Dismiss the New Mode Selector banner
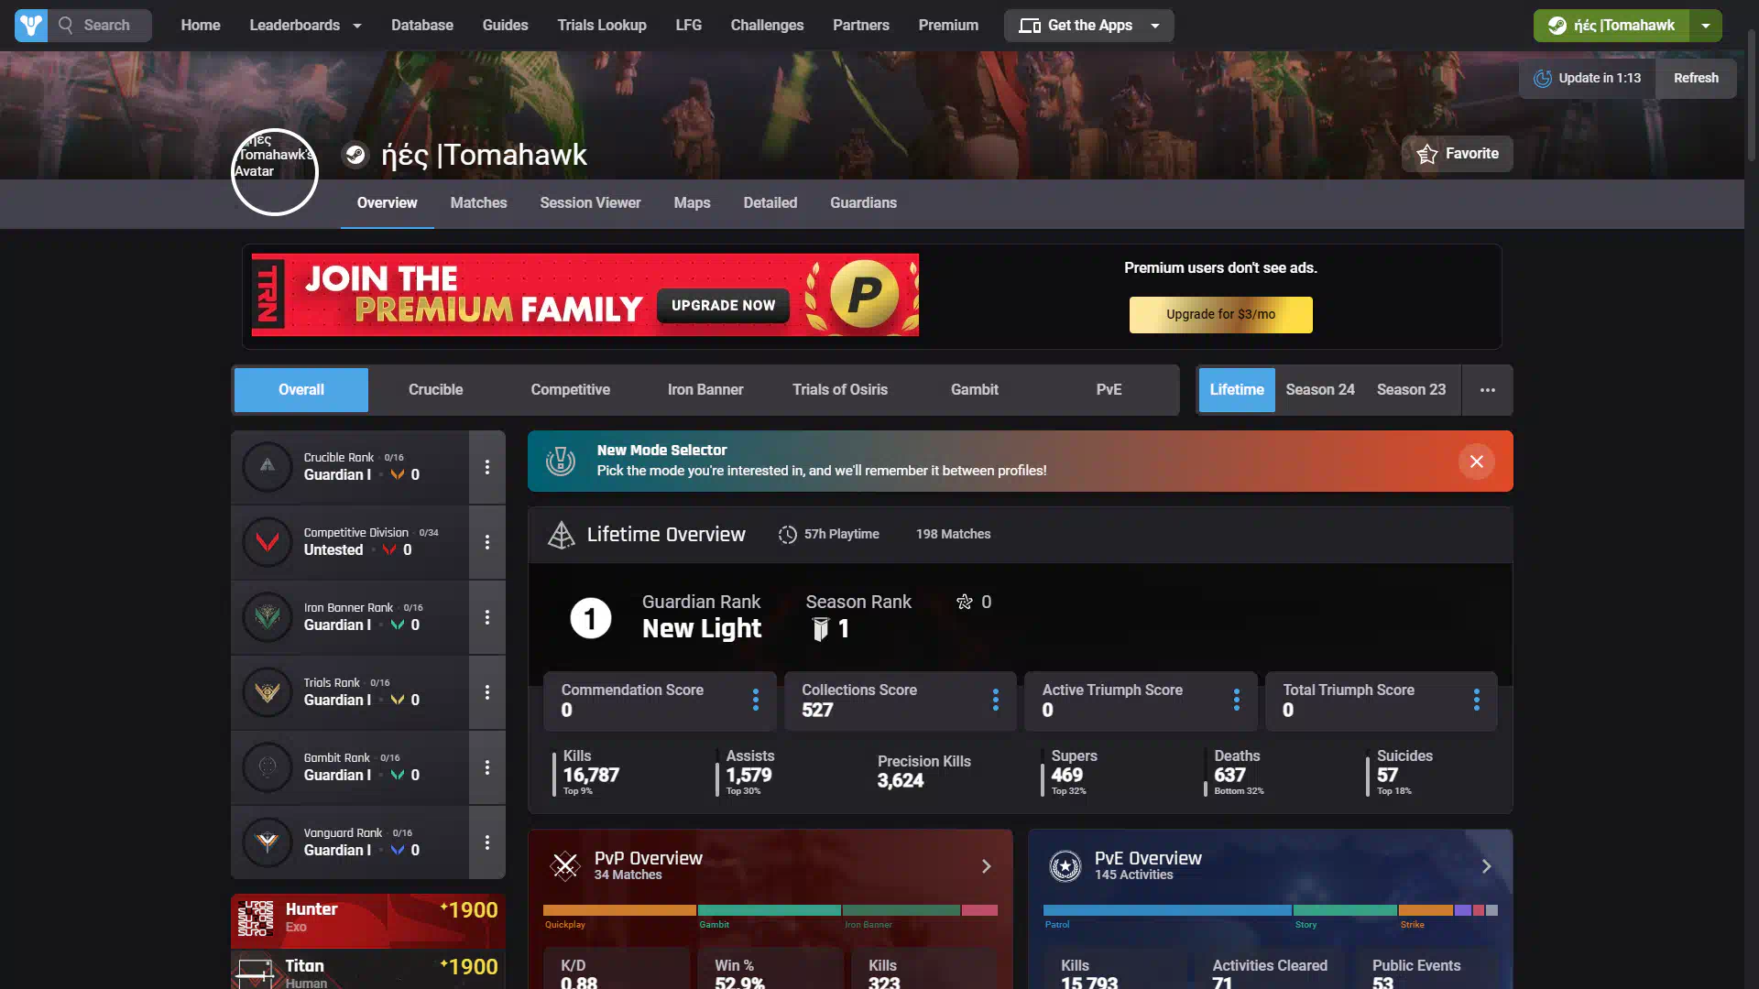 (1477, 462)
